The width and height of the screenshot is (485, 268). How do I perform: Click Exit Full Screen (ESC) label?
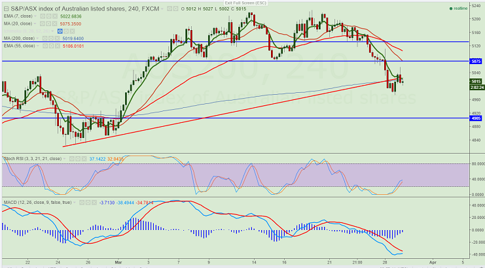[246, 3]
